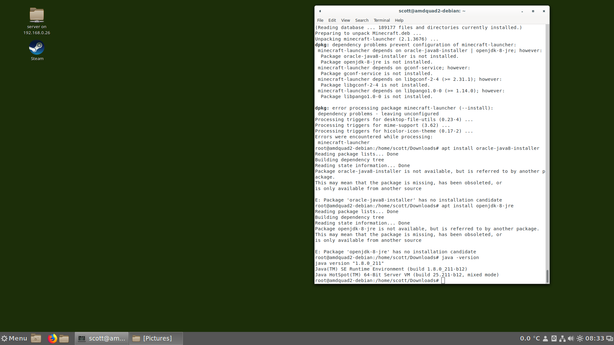Image resolution: width=614 pixels, height=345 pixels.
Task: Click the brightness sun tray icon
Action: click(580, 338)
